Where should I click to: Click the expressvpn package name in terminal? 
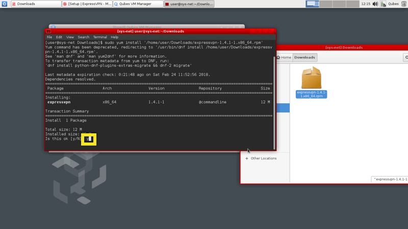(x=59, y=102)
